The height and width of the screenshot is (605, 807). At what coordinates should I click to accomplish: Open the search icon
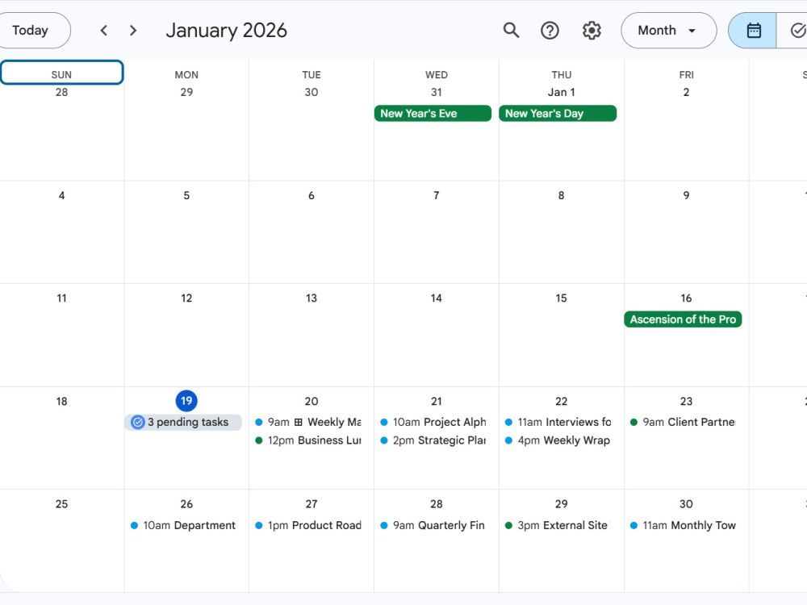click(511, 31)
